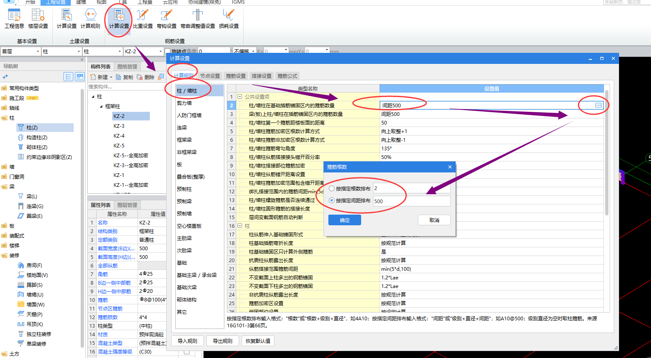Select 楼地面(V) in navigation tree
This screenshot has height=358, width=651.
click(x=33, y=275)
